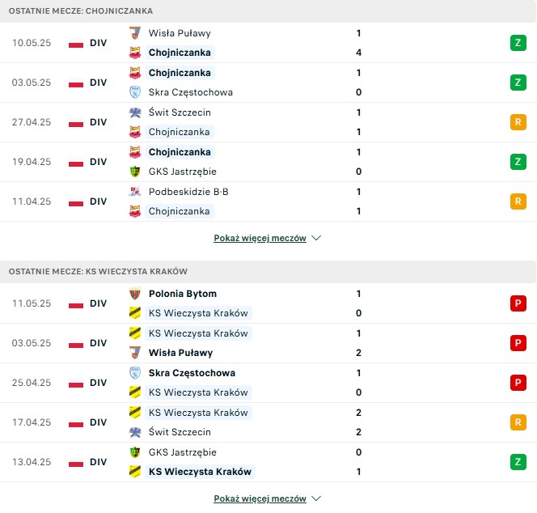The height and width of the screenshot is (513, 537).
Task: Click the Skra Częstochowa crest in 03.05.25 Chojniczanka match
Action: pyautogui.click(x=135, y=92)
